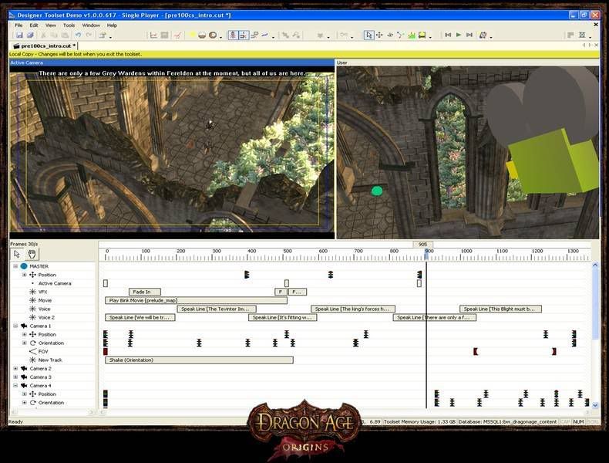609x463 pixels.
Task: Select Speak Line The king's forces clip
Action: pos(352,309)
